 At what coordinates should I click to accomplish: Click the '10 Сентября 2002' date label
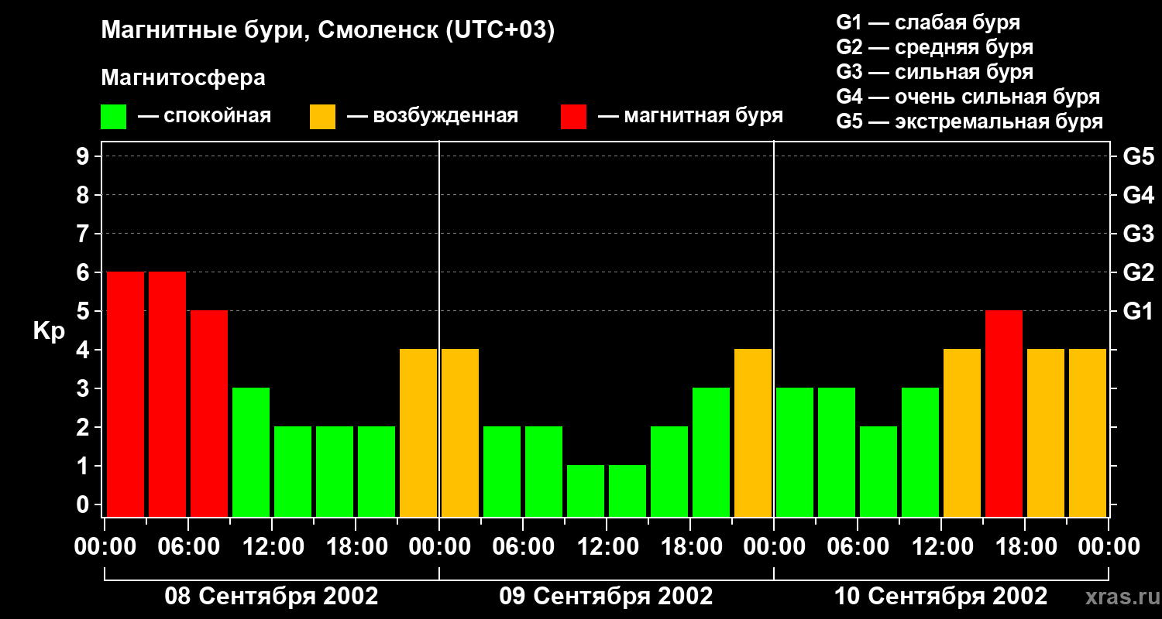click(940, 596)
